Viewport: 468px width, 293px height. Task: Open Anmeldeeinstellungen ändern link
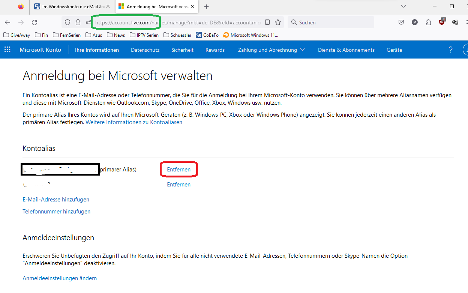coord(60,278)
